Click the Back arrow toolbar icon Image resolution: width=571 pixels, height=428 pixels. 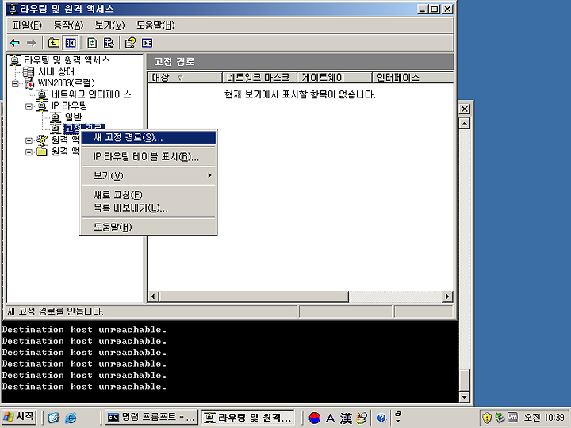click(x=15, y=43)
